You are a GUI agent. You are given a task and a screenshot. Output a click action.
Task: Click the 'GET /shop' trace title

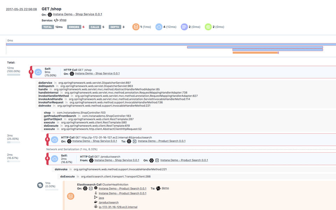click(x=51, y=9)
